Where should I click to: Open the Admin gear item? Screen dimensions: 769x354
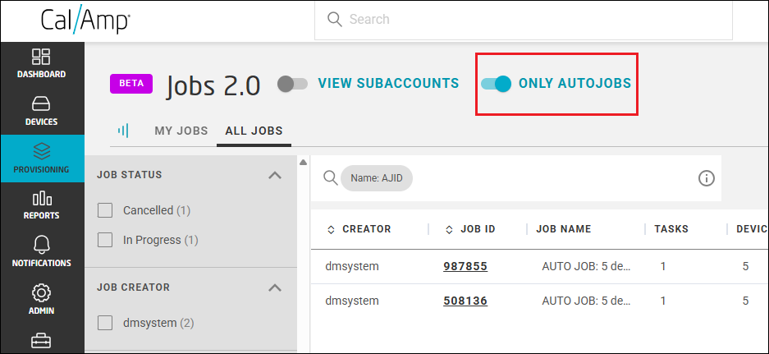42,300
